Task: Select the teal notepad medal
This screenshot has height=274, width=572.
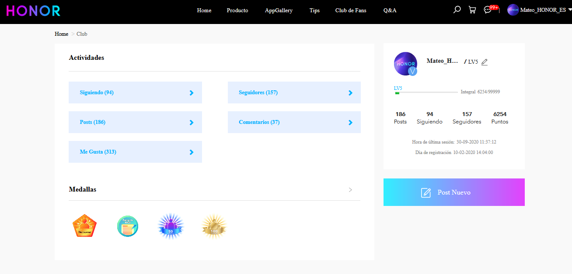Action: click(128, 226)
